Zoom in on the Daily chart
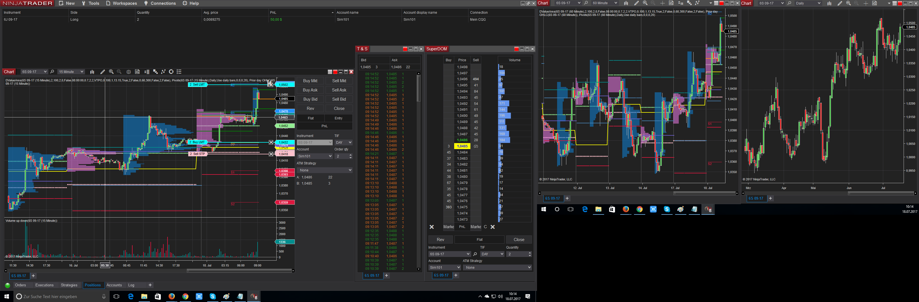Screen dimensions: 919x302 click(x=848, y=3)
